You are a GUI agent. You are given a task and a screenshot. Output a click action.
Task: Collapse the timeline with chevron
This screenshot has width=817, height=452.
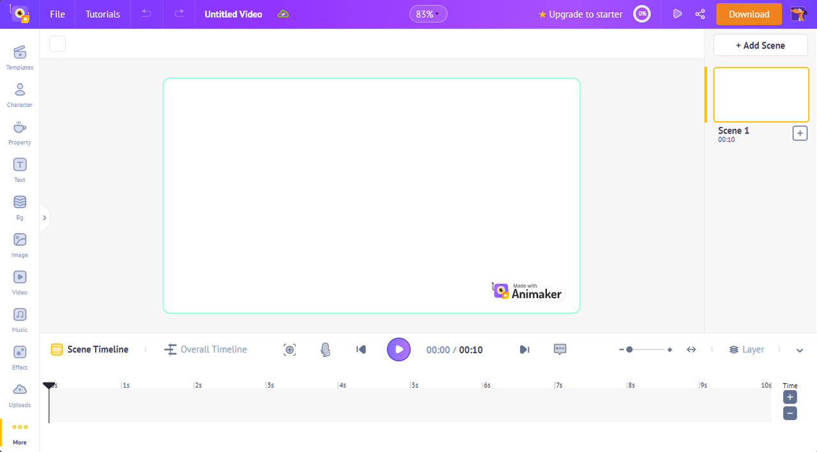(800, 350)
